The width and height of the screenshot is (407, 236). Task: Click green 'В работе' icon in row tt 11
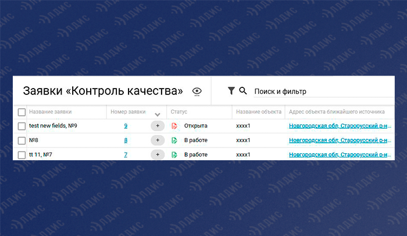tap(174, 155)
